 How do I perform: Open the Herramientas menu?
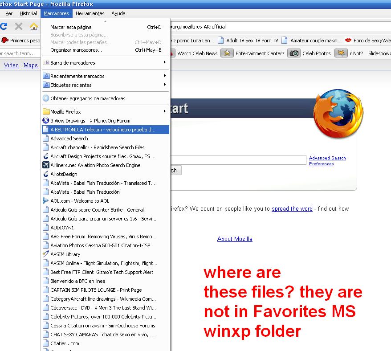[x=90, y=13]
